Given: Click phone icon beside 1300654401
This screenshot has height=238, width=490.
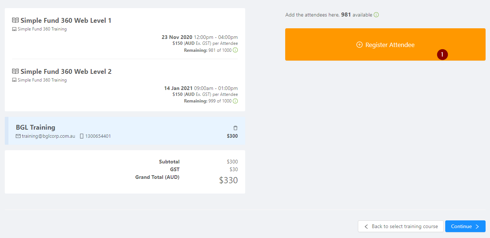Looking at the screenshot, I should [x=81, y=136].
